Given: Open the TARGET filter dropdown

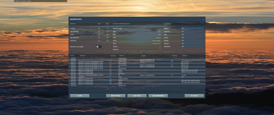Looking at the screenshot, I should pyautogui.click(x=192, y=43).
